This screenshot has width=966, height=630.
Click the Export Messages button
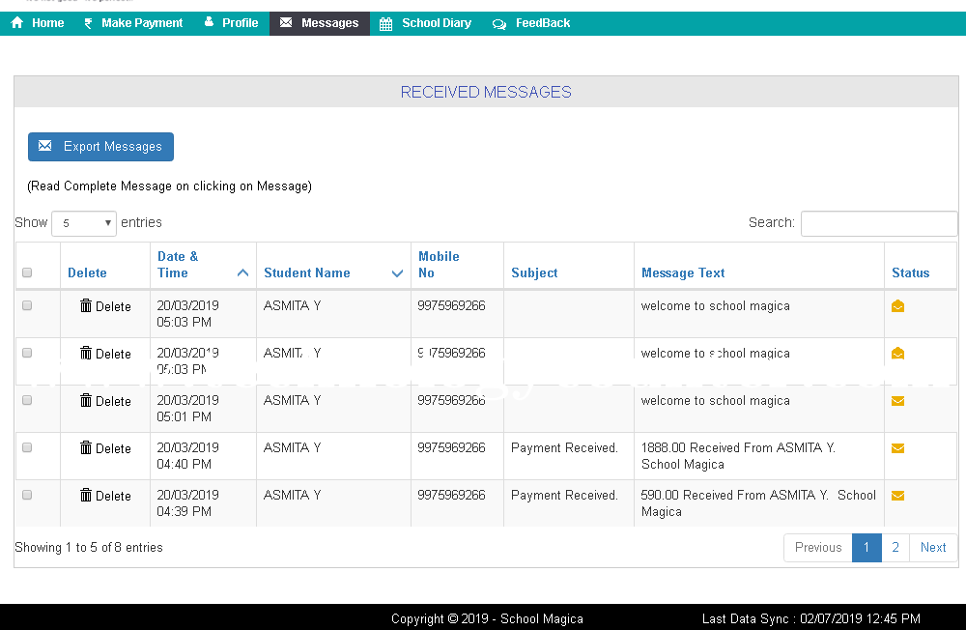click(x=100, y=147)
